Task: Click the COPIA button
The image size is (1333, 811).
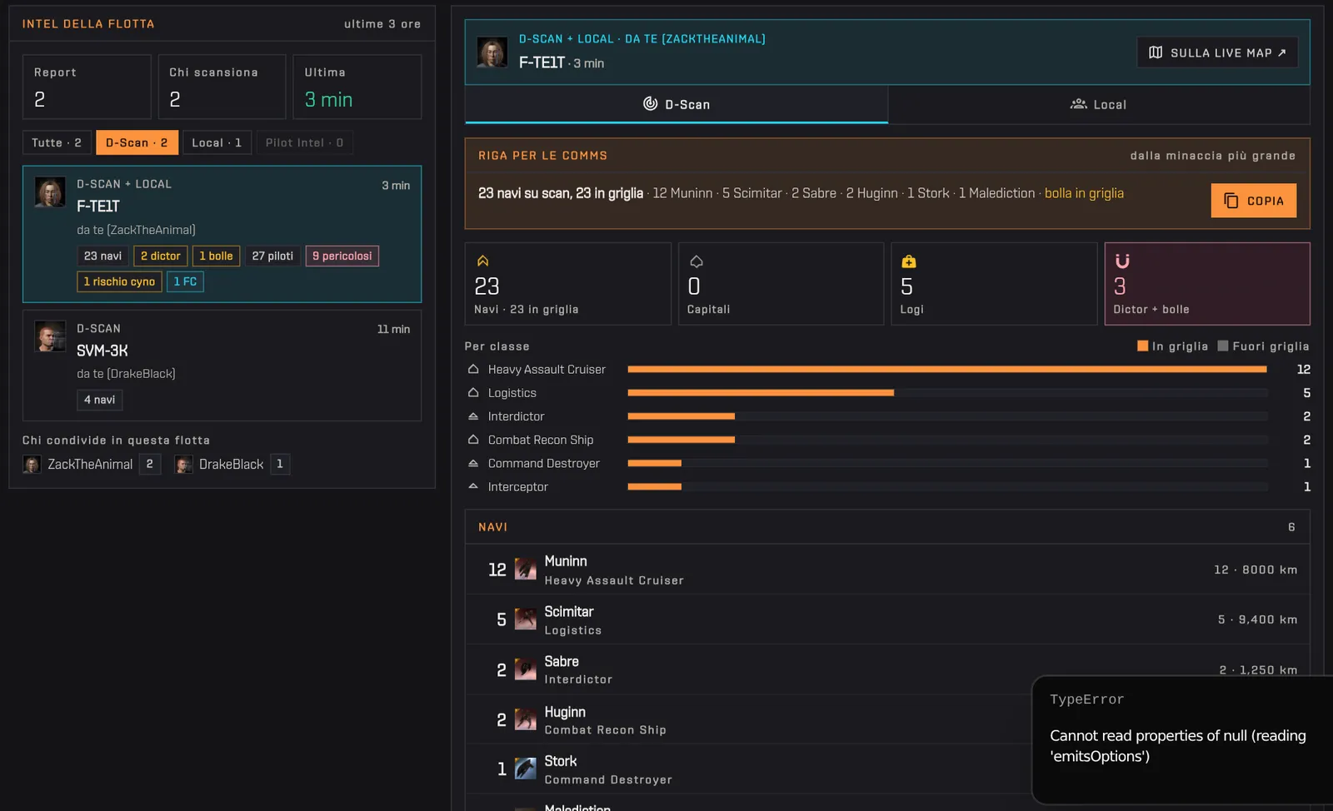Action: (x=1254, y=201)
